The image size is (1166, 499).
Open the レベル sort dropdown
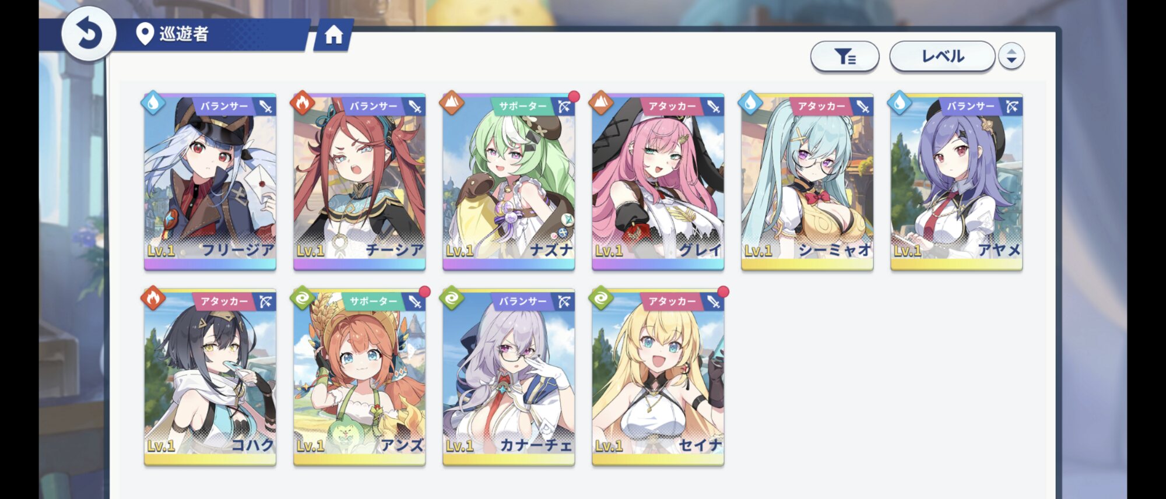tap(942, 57)
